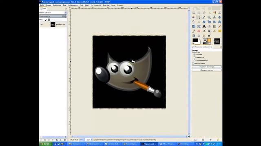Select the Paths tool in toolbox
Screen dimensions: 261x146
(x=199, y=17)
